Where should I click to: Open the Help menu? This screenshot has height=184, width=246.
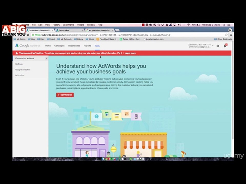pos(100,25)
